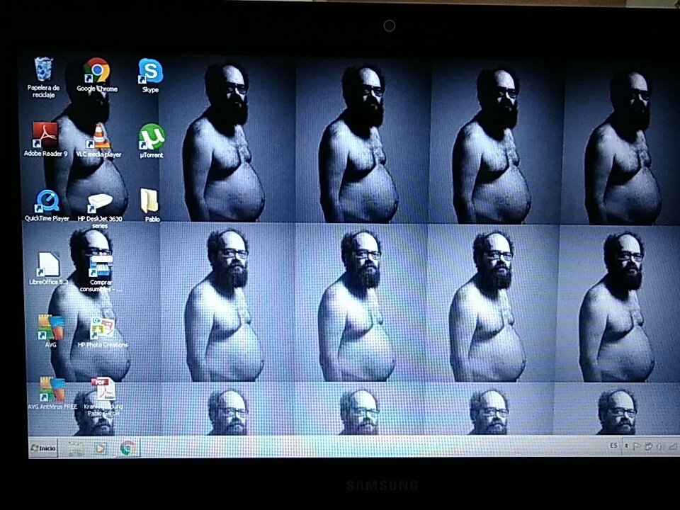This screenshot has width=680, height=510.
Task: Click the µTorrent desktop shortcut
Action: pos(152,141)
